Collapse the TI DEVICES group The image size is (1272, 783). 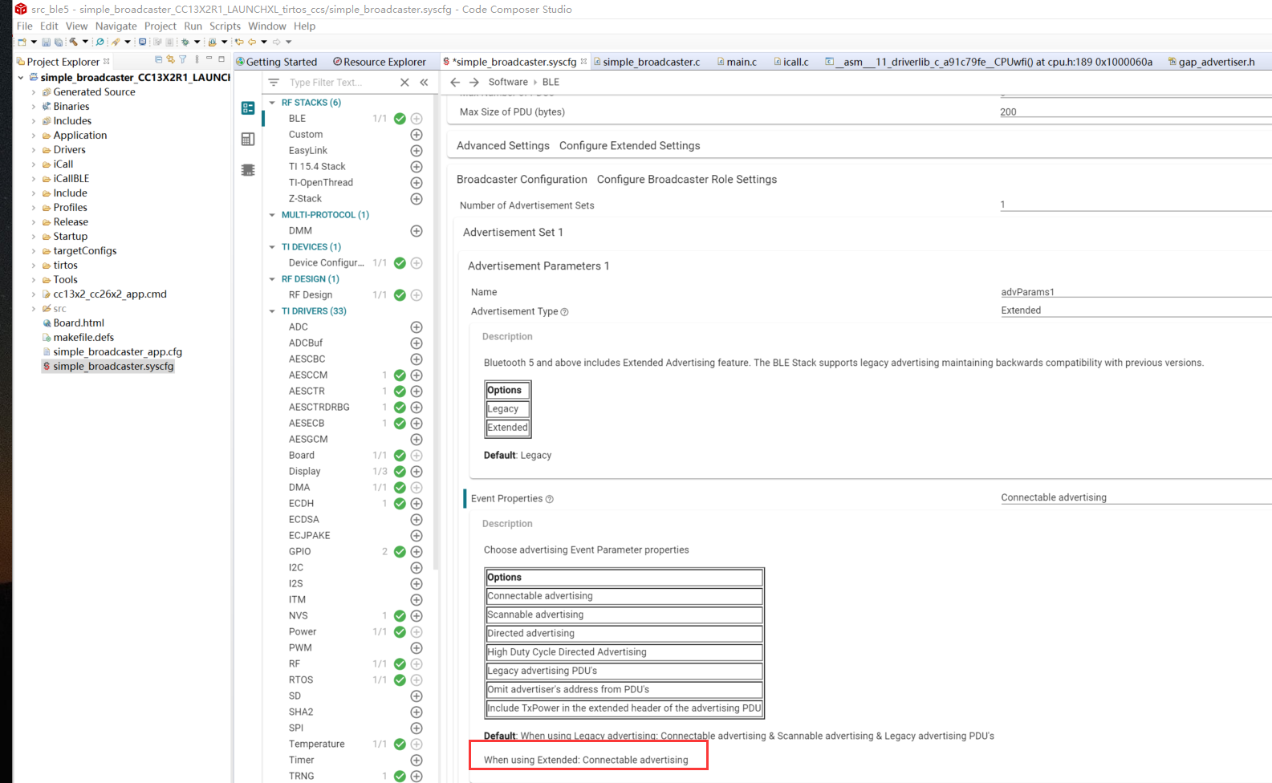(x=272, y=247)
